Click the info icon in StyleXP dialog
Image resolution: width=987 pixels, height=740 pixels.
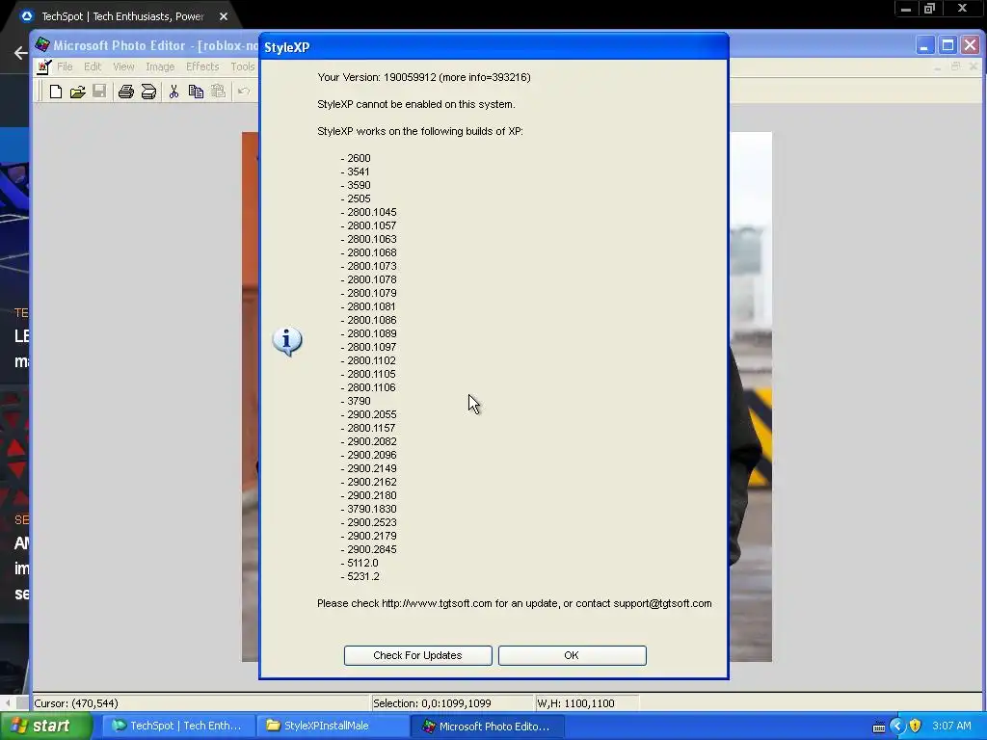287,341
